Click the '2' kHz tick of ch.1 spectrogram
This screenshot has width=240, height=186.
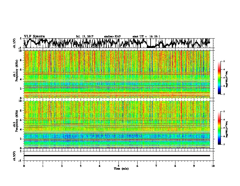(x=21, y=89)
